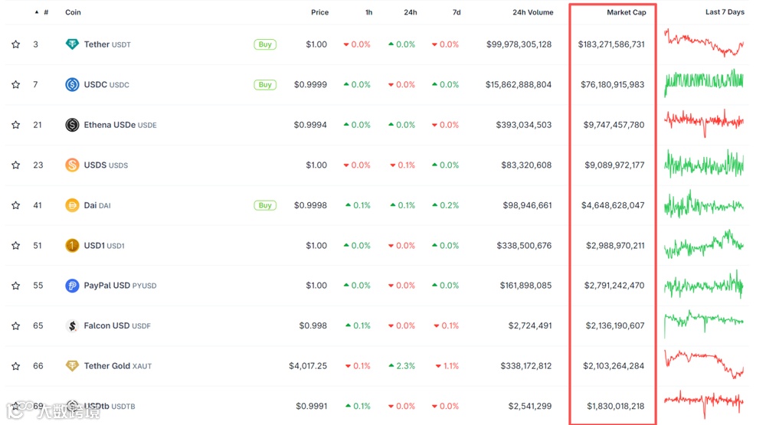The height and width of the screenshot is (425, 766).
Task: Click the USDS coin logo
Action: (x=72, y=165)
